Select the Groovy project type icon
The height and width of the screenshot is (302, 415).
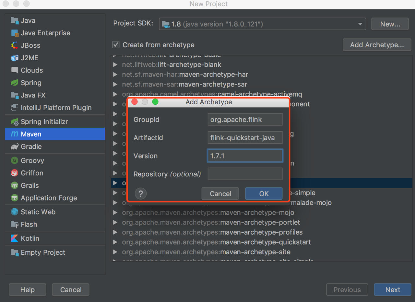click(15, 160)
